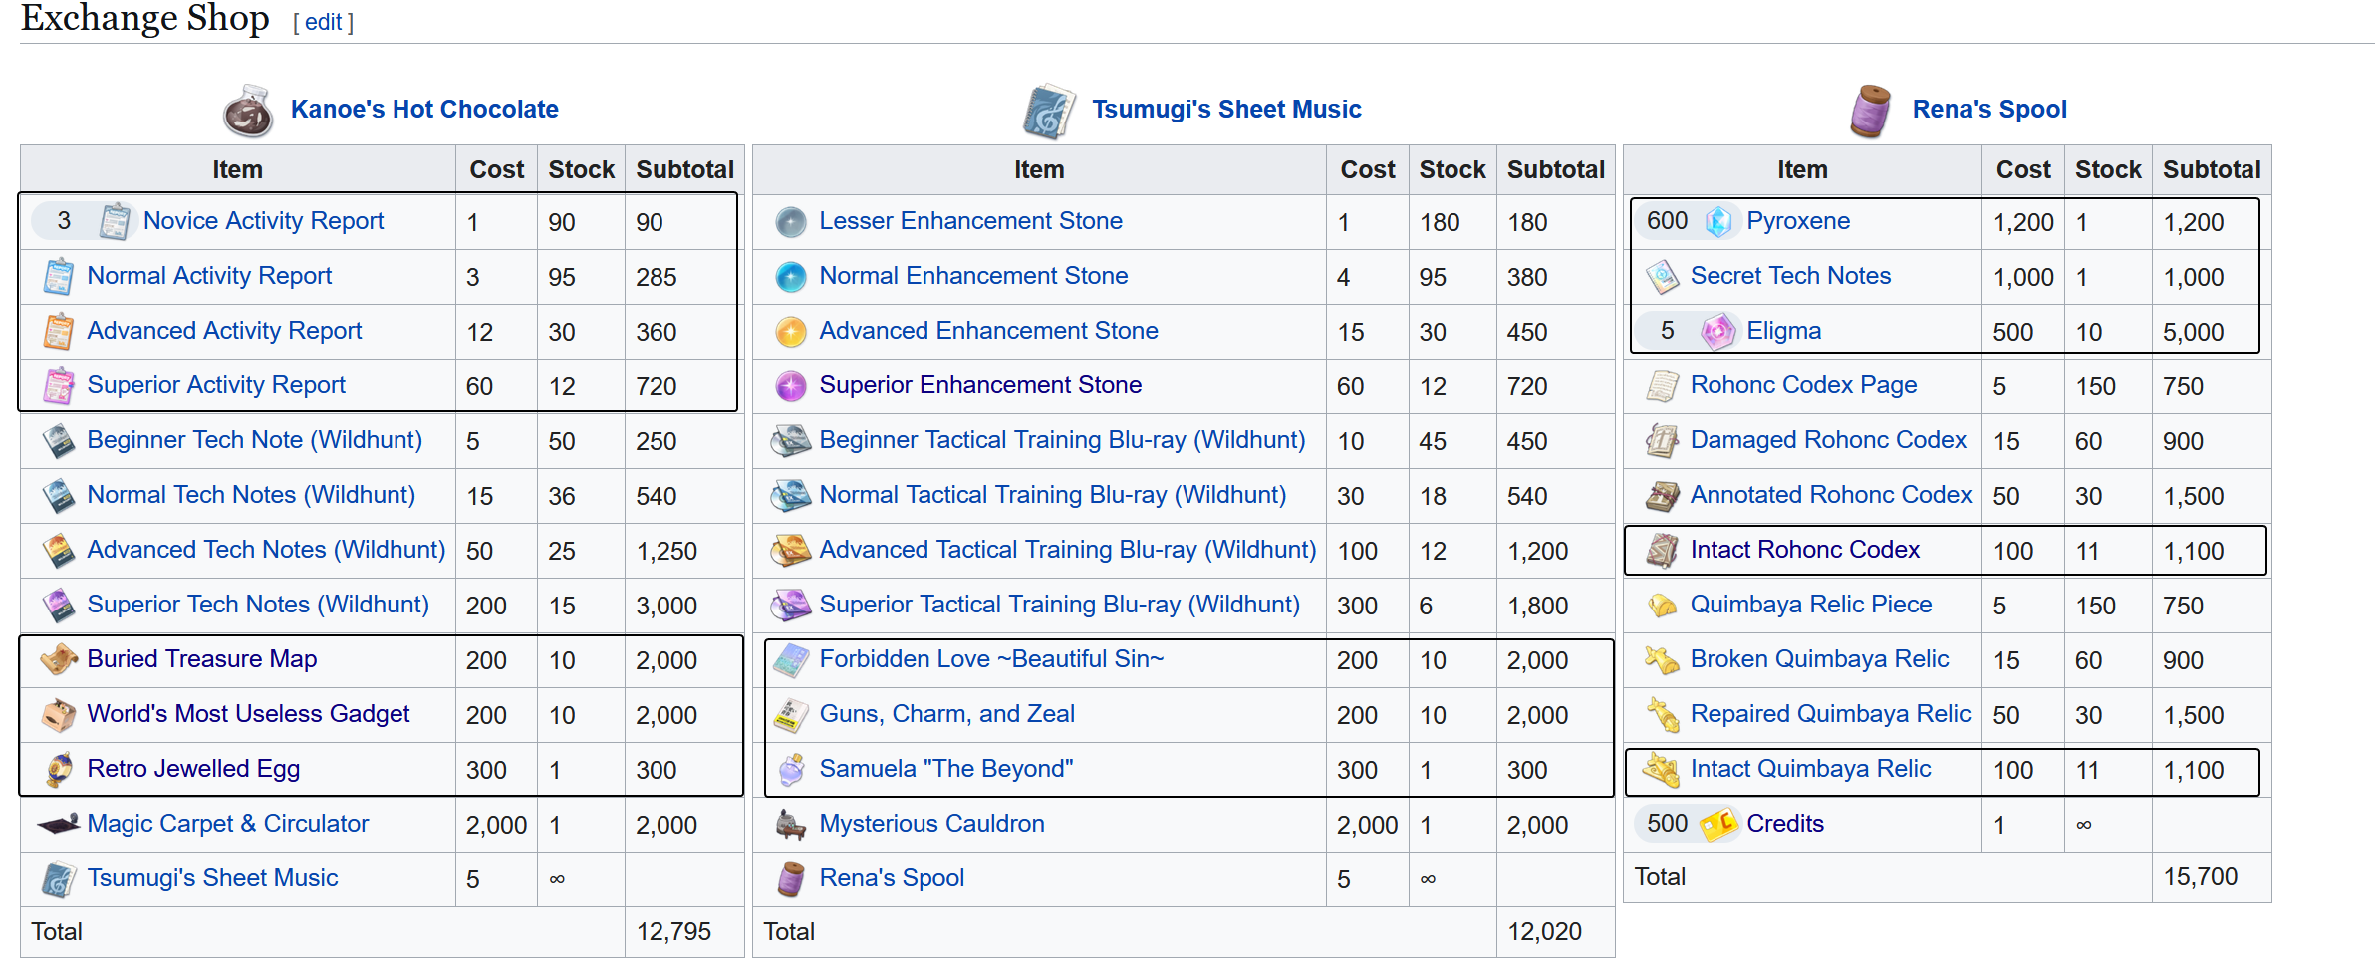Click the Rena's Spool header icon
2375x976 pixels.
pyautogui.click(x=1870, y=111)
